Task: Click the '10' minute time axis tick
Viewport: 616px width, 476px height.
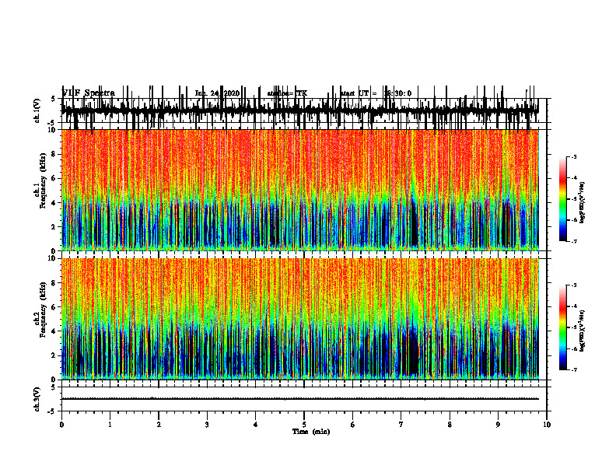Action: (547, 425)
